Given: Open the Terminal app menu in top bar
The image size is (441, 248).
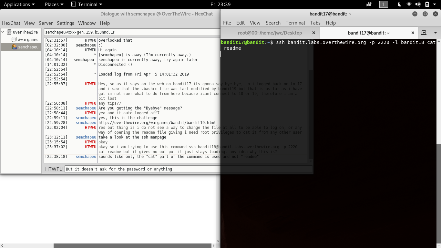Looking at the screenshot, I should (x=87, y=4).
